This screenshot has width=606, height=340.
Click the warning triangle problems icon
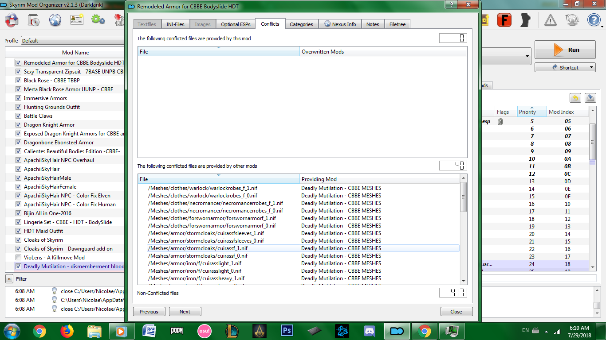coord(551,20)
